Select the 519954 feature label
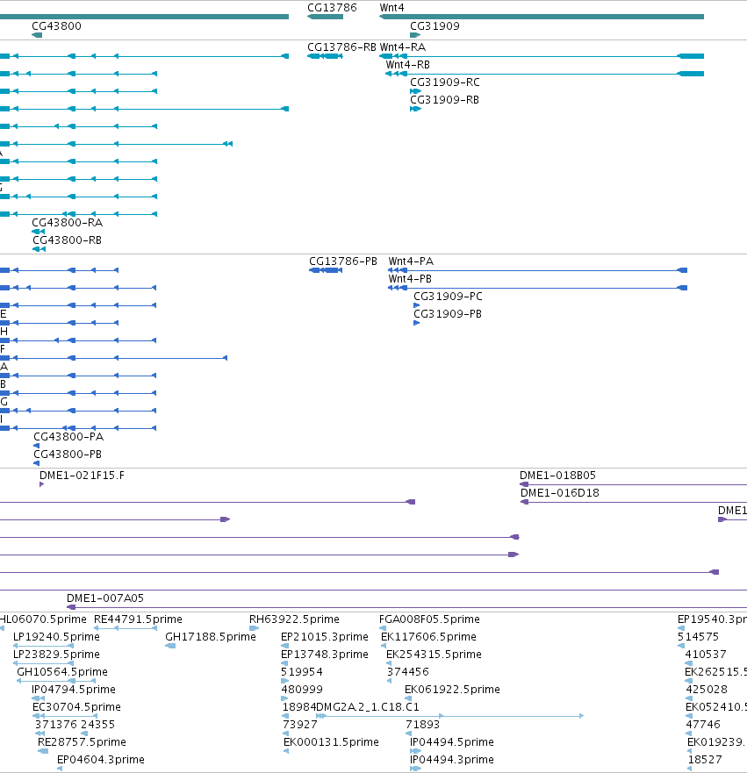Viewport: 747px width, 773px height. tap(302, 672)
